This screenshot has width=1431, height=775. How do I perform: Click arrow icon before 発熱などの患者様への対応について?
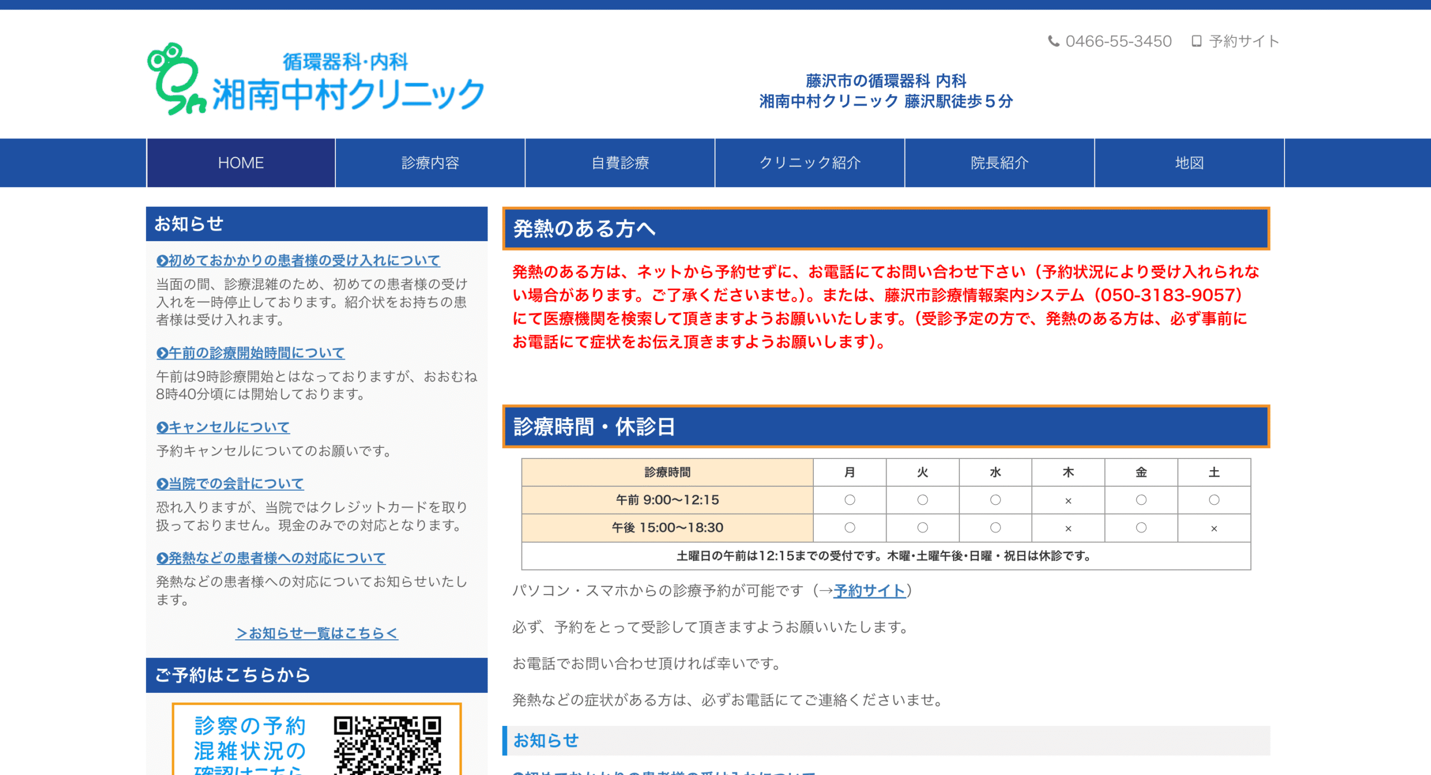[162, 558]
